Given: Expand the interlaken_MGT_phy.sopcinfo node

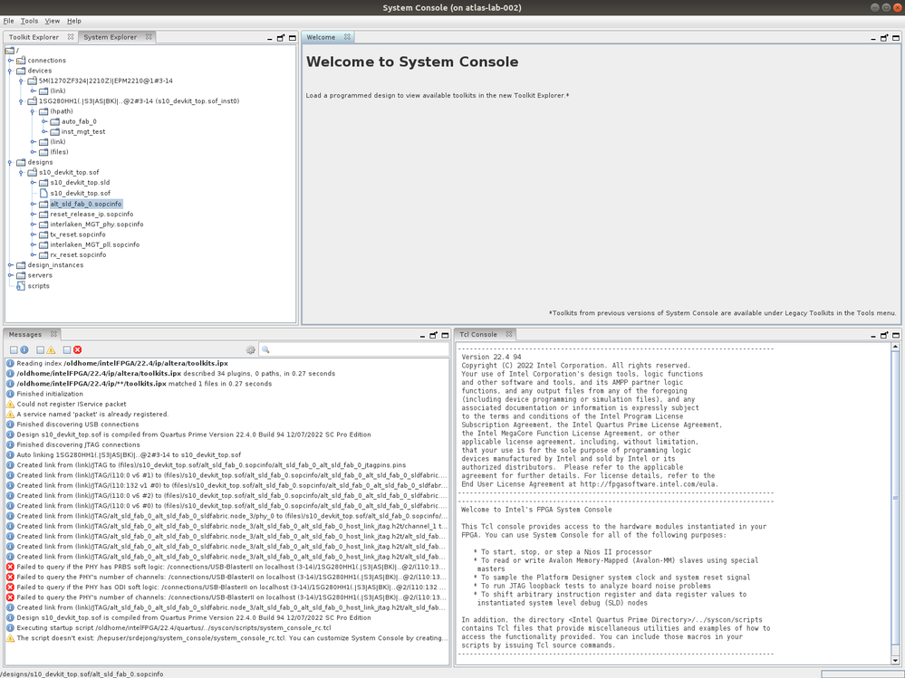Looking at the screenshot, I should click(x=33, y=224).
